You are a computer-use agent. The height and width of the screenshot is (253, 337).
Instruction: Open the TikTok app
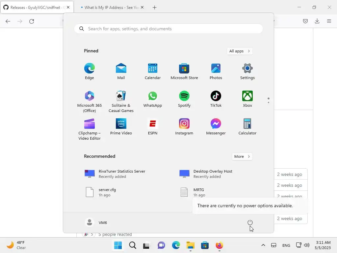click(x=216, y=99)
